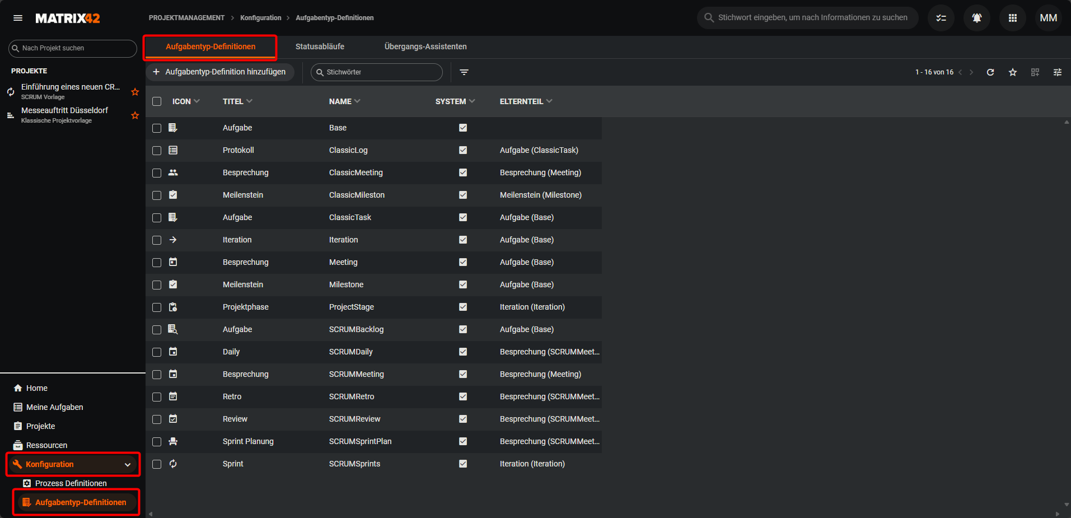Switch to the Statusabläufe tab
This screenshot has width=1071, height=518.
pos(320,46)
